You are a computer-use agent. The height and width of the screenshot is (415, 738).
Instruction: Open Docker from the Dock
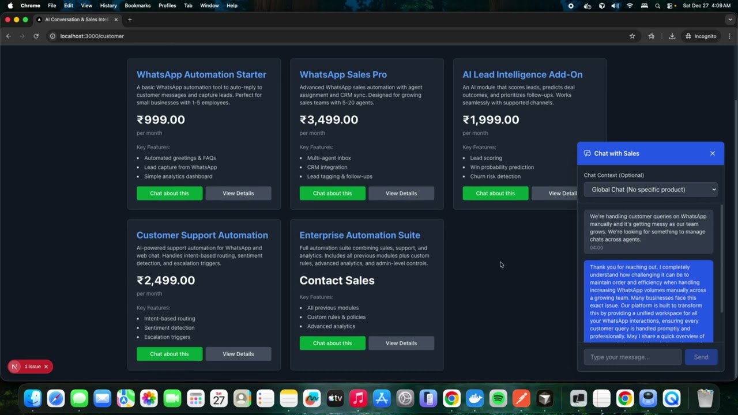pos(475,398)
